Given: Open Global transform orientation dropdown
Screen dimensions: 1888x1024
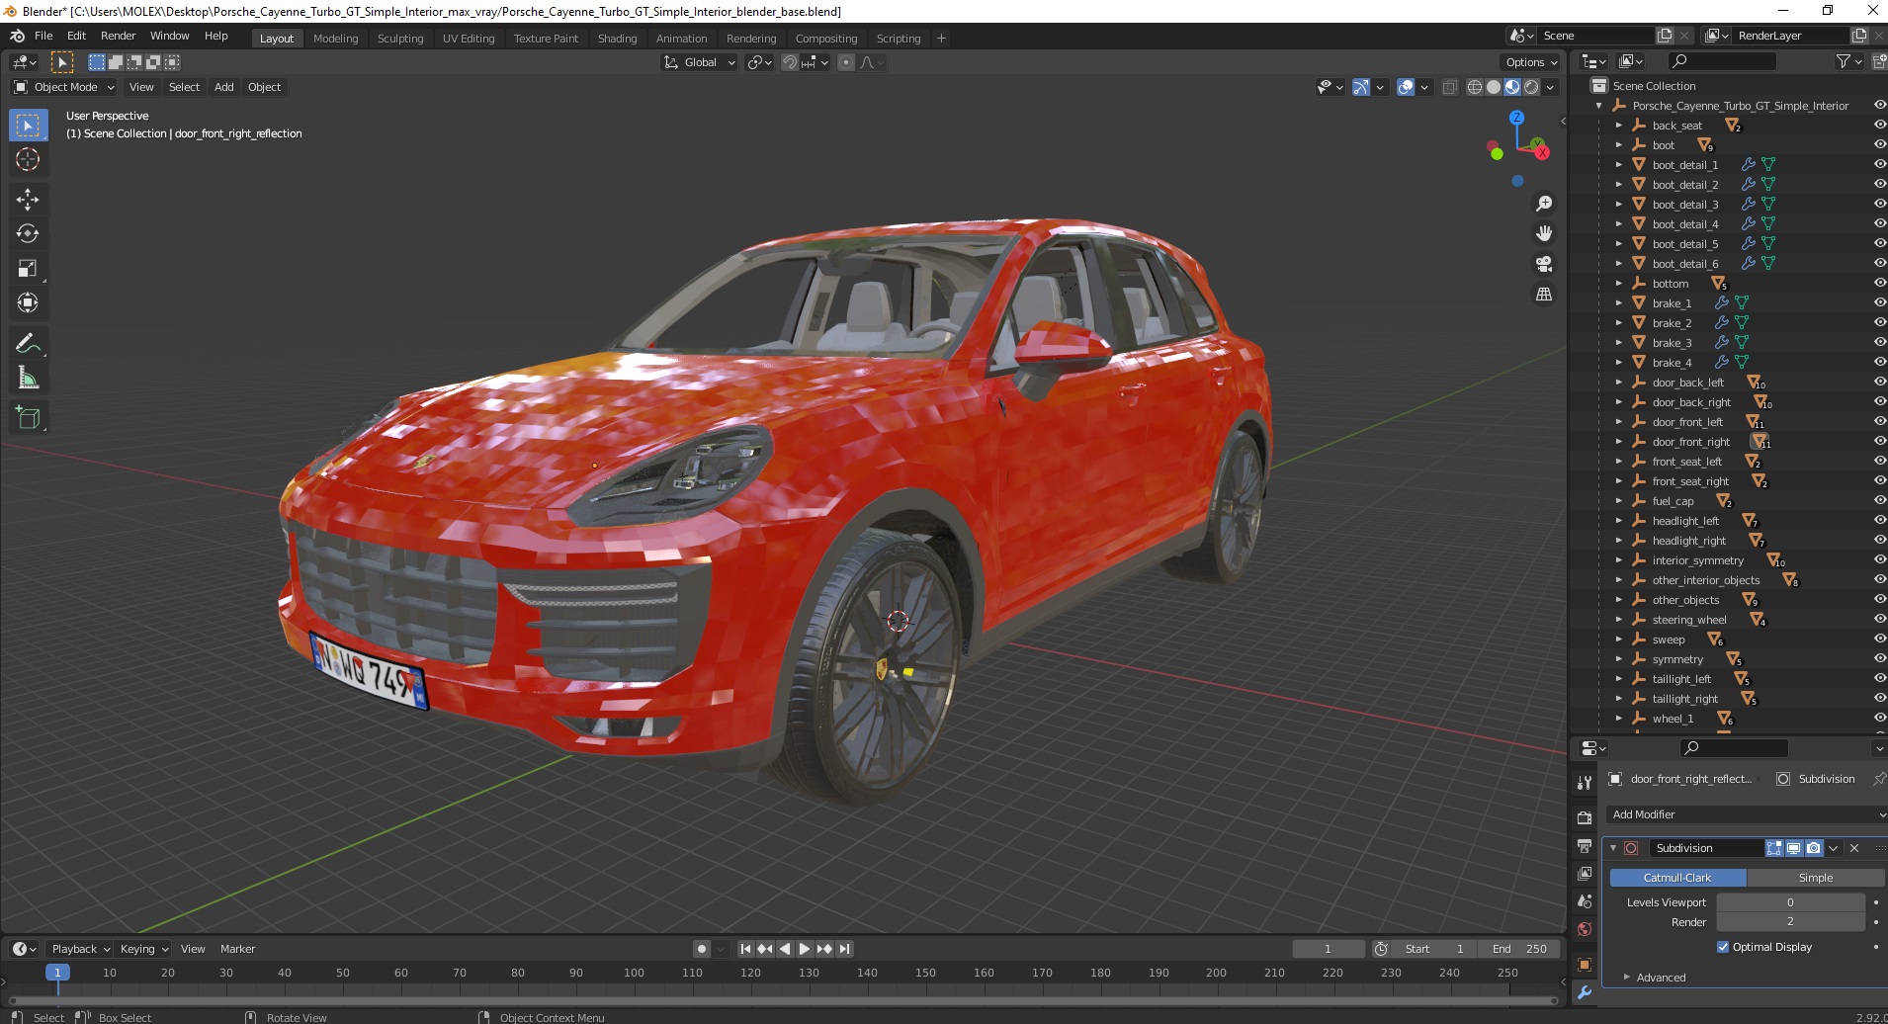Looking at the screenshot, I should click(x=700, y=62).
